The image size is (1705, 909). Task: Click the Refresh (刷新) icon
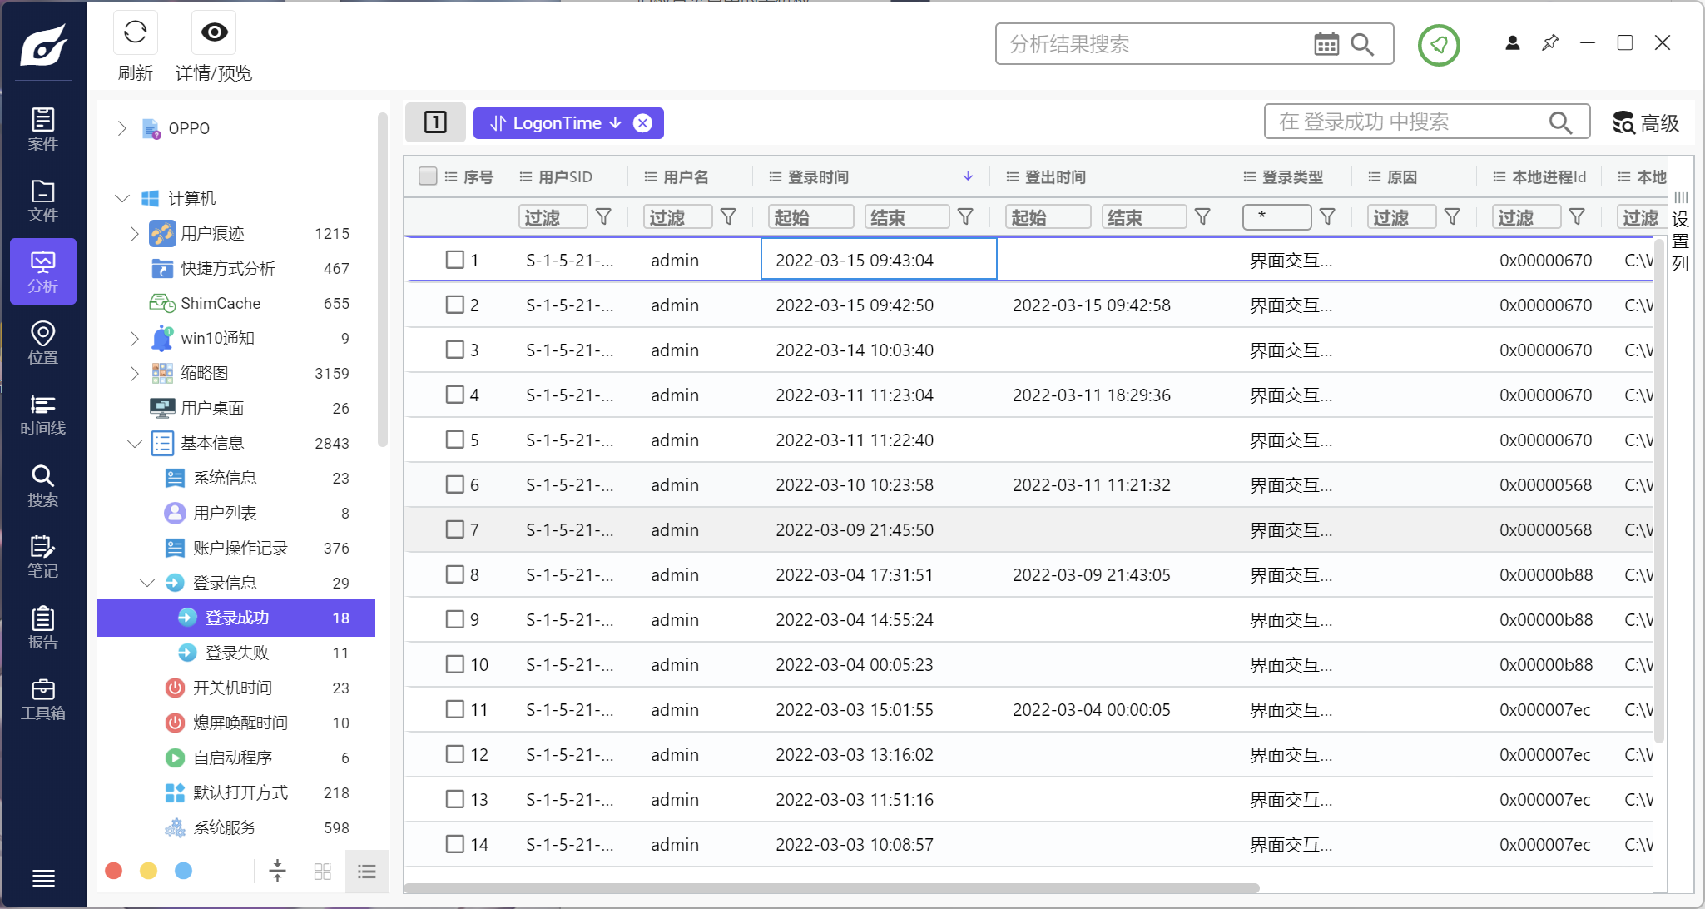(135, 32)
